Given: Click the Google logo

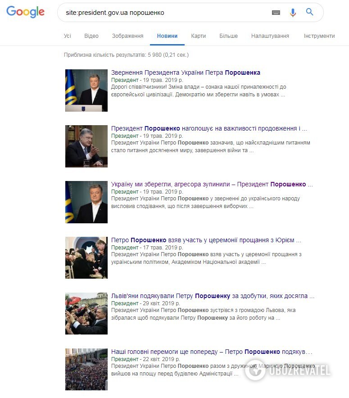Looking at the screenshot, I should [25, 12].
